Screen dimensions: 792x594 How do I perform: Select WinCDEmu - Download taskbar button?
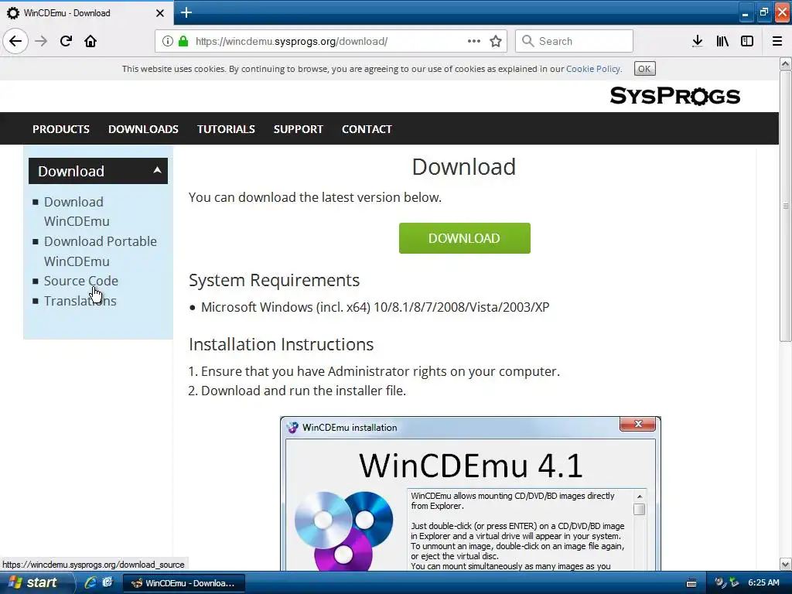(x=184, y=583)
